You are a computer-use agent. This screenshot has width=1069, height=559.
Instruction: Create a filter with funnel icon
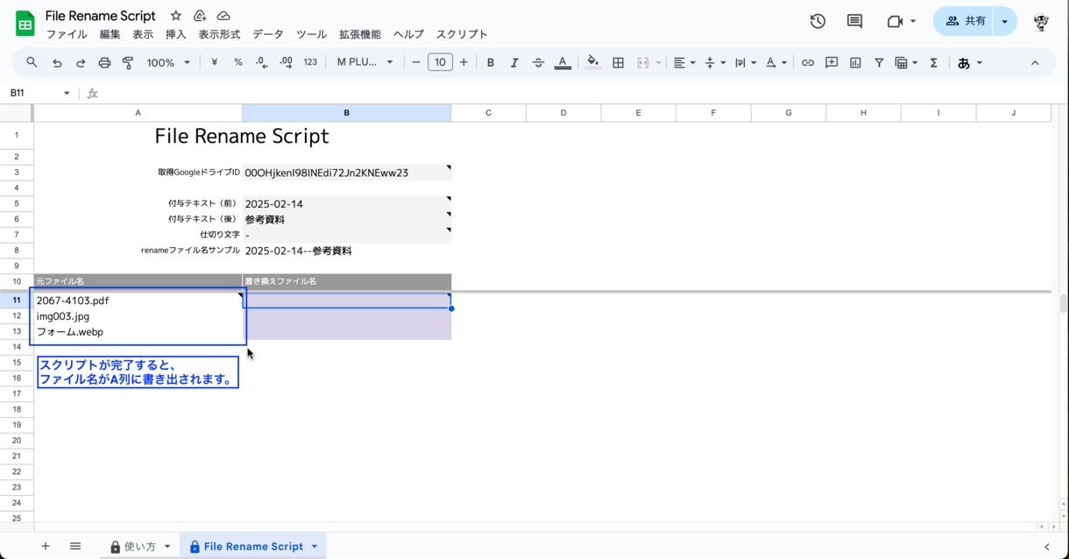point(879,62)
